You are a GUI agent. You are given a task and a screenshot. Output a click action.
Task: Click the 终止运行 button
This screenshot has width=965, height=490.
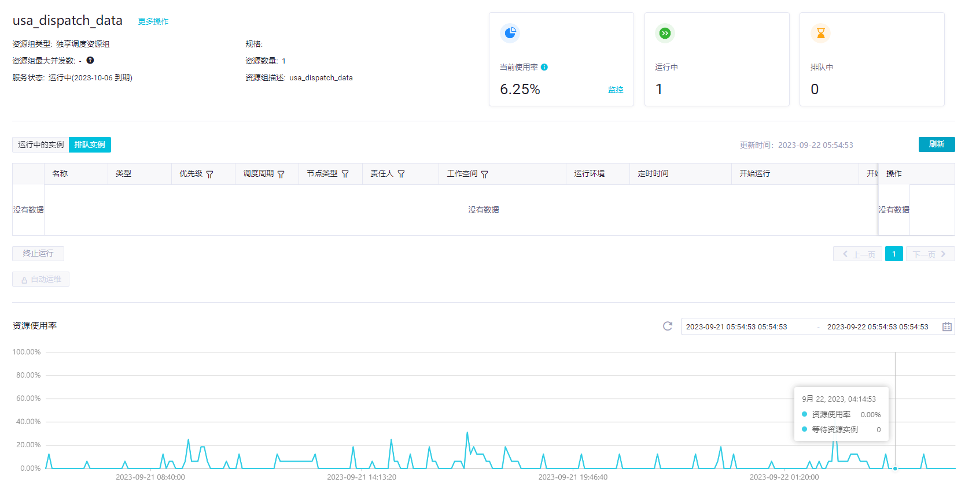click(x=38, y=254)
